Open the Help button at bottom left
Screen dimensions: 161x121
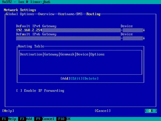tap(8, 111)
